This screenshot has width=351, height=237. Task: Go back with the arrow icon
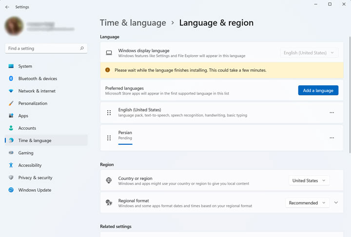[x=7, y=7]
